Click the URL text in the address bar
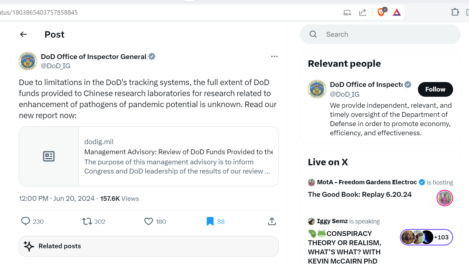The height and width of the screenshot is (266, 469). [x=39, y=13]
